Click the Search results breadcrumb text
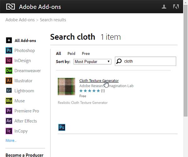The image size is (188, 157). [53, 20]
